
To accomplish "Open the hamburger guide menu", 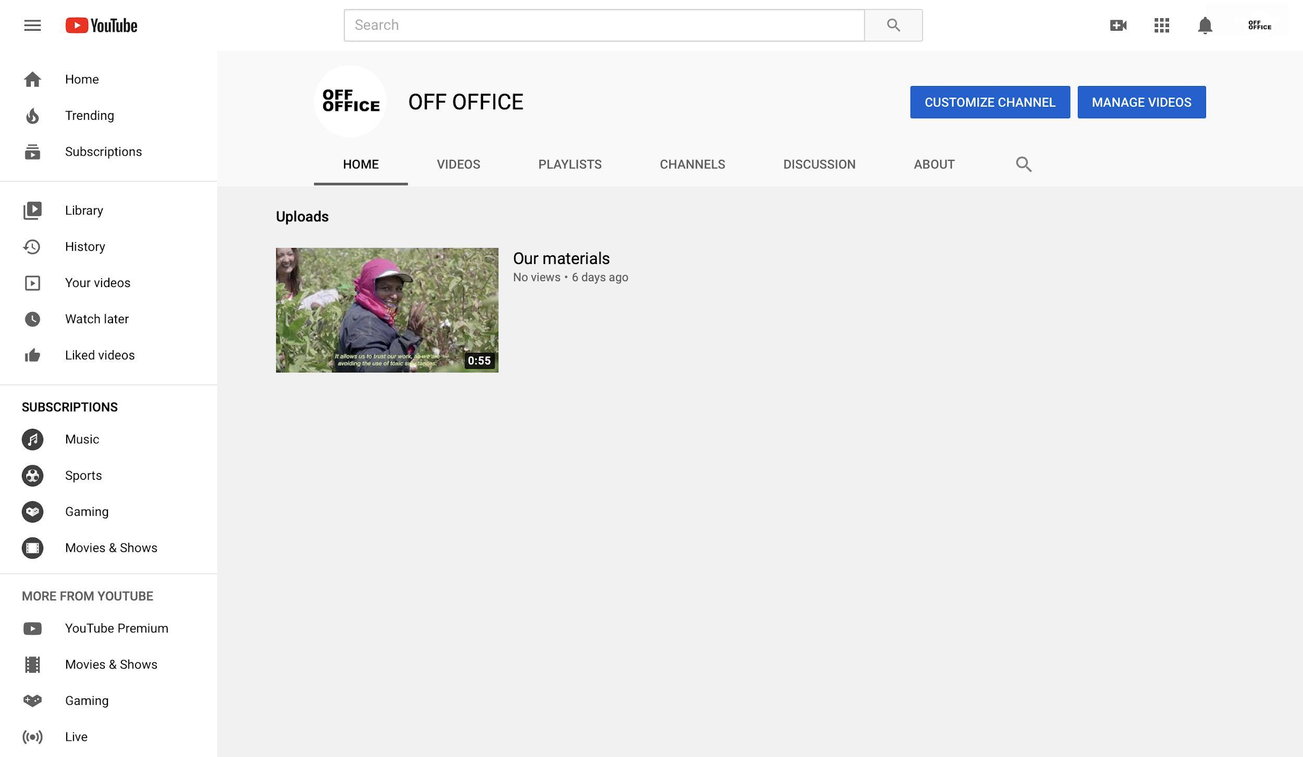I will click(x=32, y=25).
